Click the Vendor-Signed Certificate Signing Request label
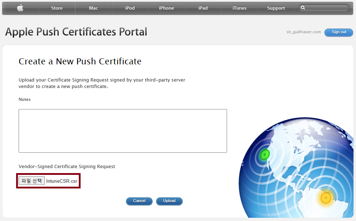The width and height of the screenshot is (356, 221). pyautogui.click(x=67, y=167)
